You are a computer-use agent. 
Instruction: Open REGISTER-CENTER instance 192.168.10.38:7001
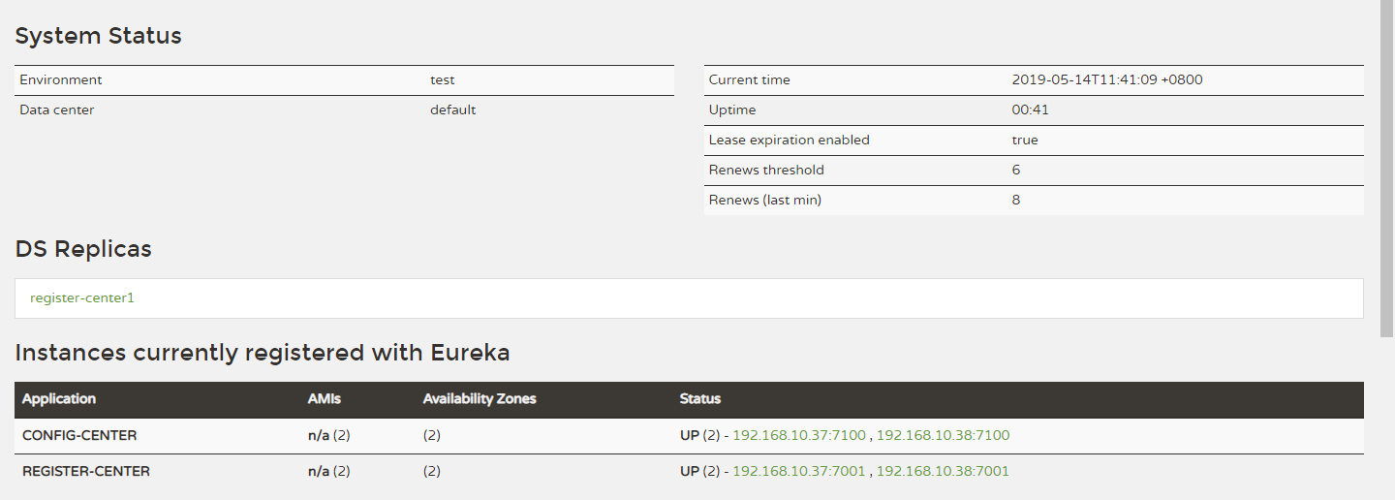(943, 472)
